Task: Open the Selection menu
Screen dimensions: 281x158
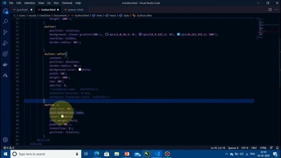Action: click(x=29, y=3)
